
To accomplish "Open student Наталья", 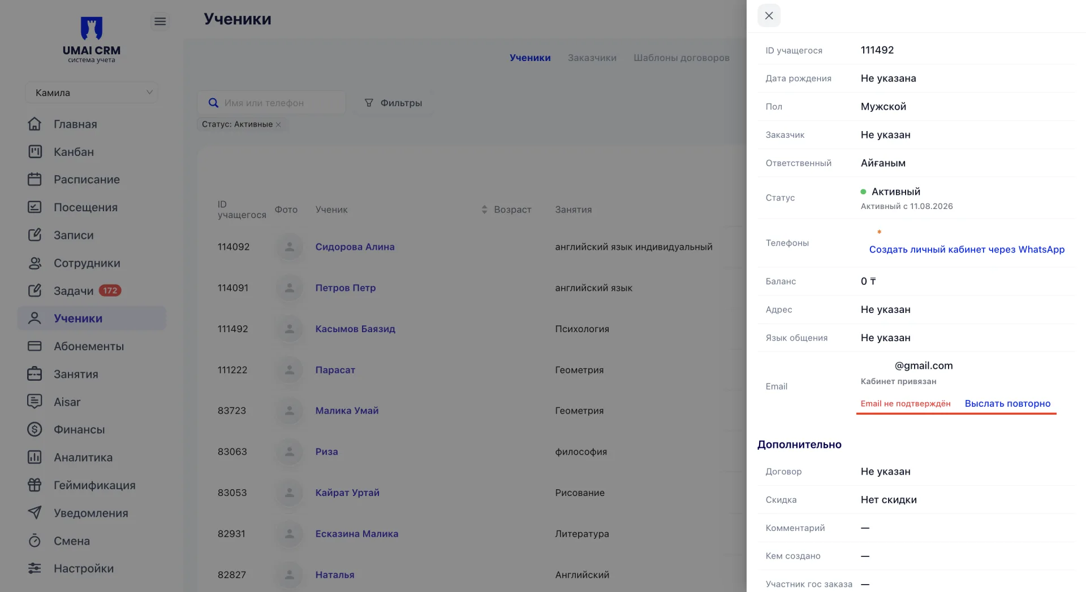I will coord(334,575).
